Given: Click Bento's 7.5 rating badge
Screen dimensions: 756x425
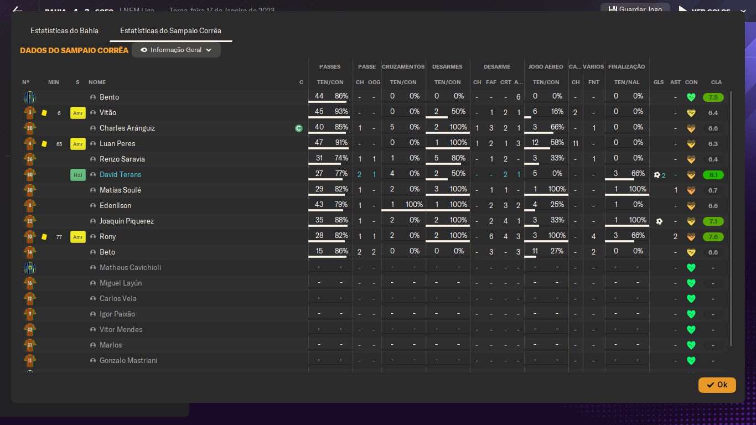Looking at the screenshot, I should (713, 97).
